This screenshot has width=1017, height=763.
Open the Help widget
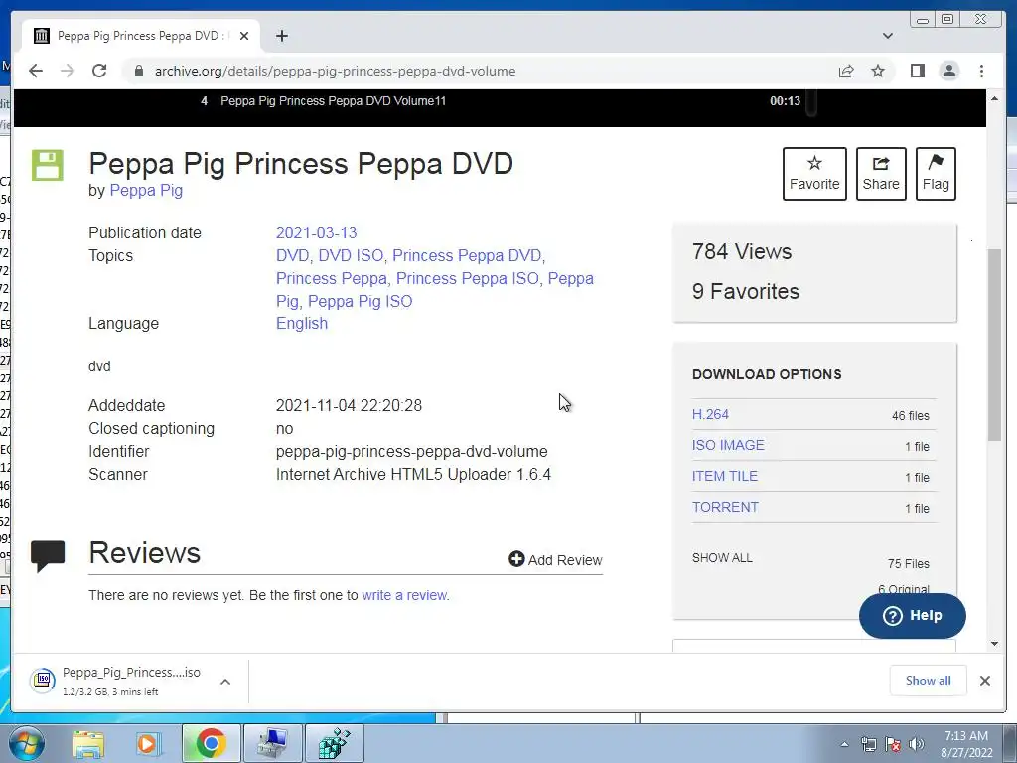click(912, 616)
